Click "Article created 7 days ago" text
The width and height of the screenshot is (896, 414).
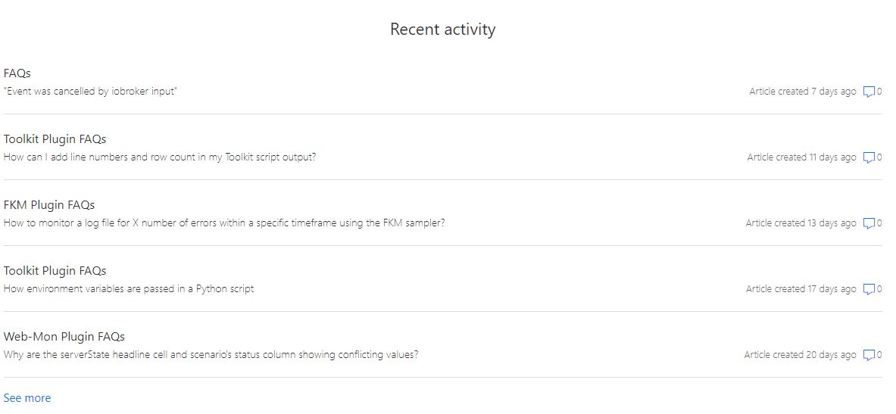tap(803, 92)
